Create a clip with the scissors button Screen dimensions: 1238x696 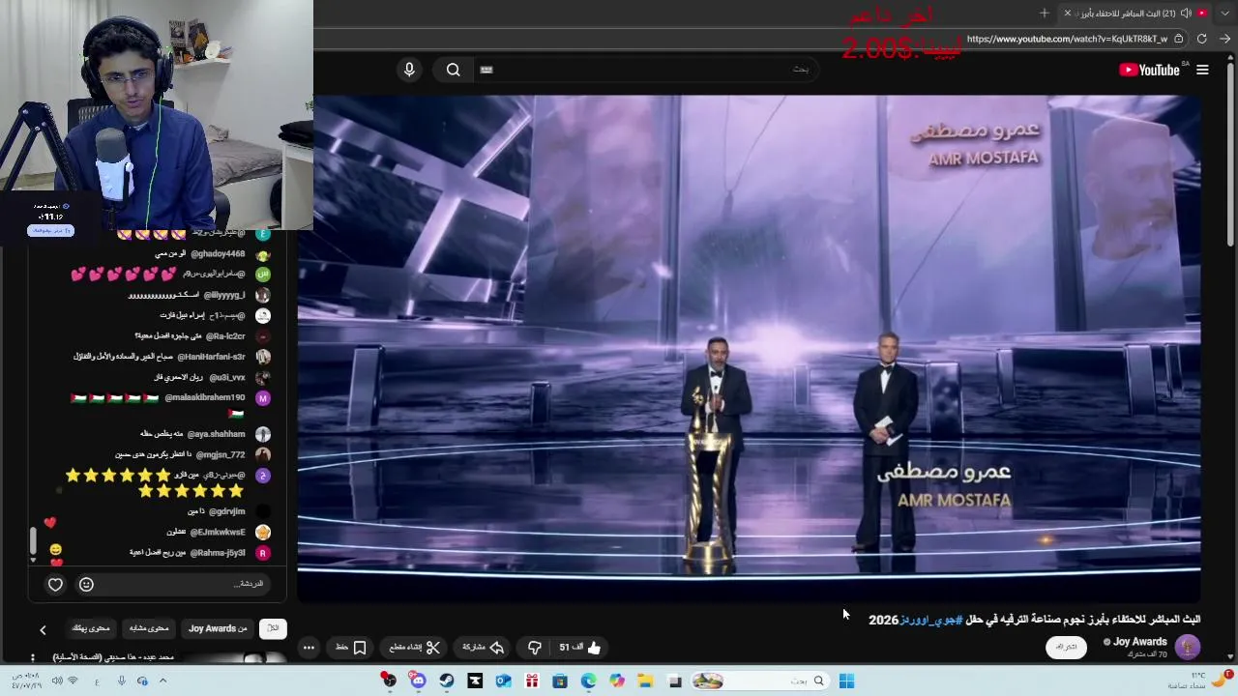(414, 648)
